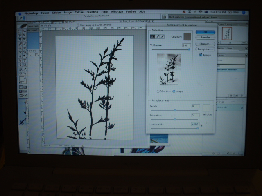The height and width of the screenshot is (196, 262).
Task: Select the Crop tool
Action: point(20,40)
